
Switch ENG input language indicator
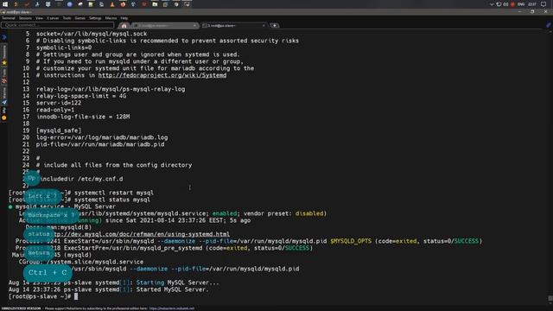click(x=521, y=4)
